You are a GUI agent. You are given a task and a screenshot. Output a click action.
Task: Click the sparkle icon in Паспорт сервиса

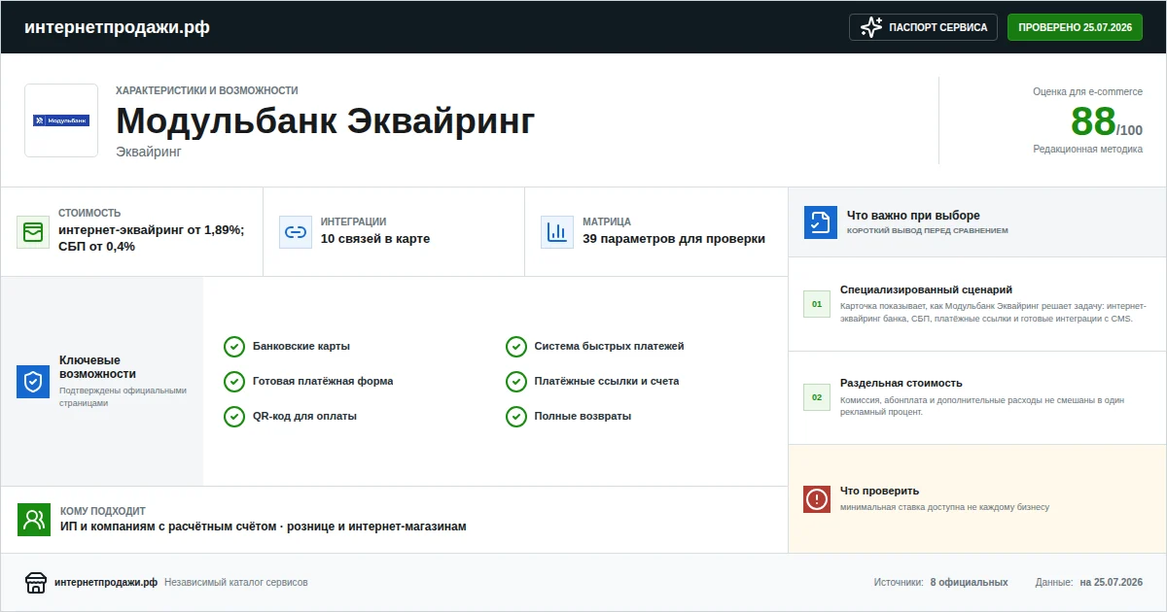point(871,27)
